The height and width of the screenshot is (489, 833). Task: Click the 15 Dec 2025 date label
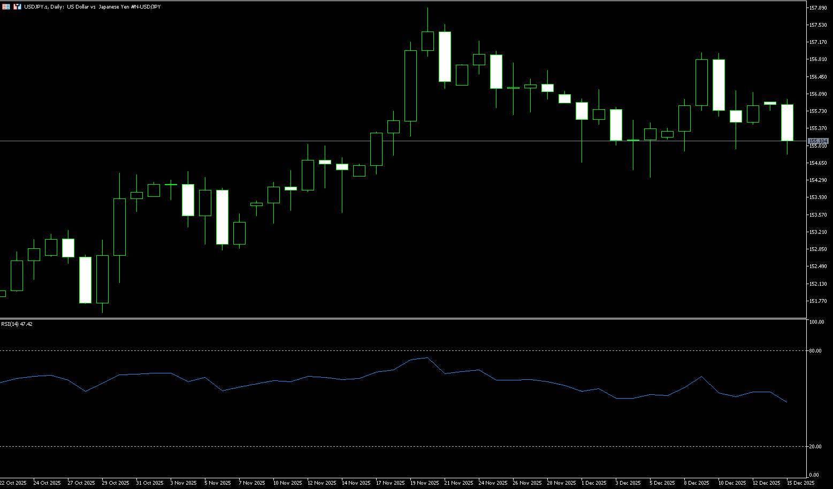coord(800,483)
